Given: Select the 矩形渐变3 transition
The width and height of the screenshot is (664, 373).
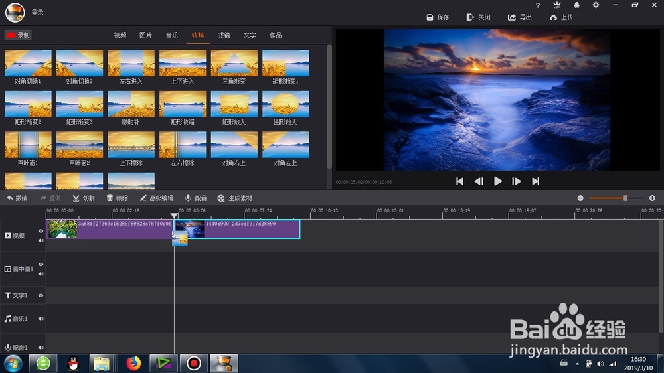Looking at the screenshot, I should (80, 104).
